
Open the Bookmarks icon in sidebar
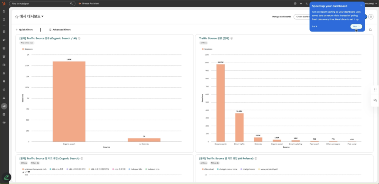(4, 19)
